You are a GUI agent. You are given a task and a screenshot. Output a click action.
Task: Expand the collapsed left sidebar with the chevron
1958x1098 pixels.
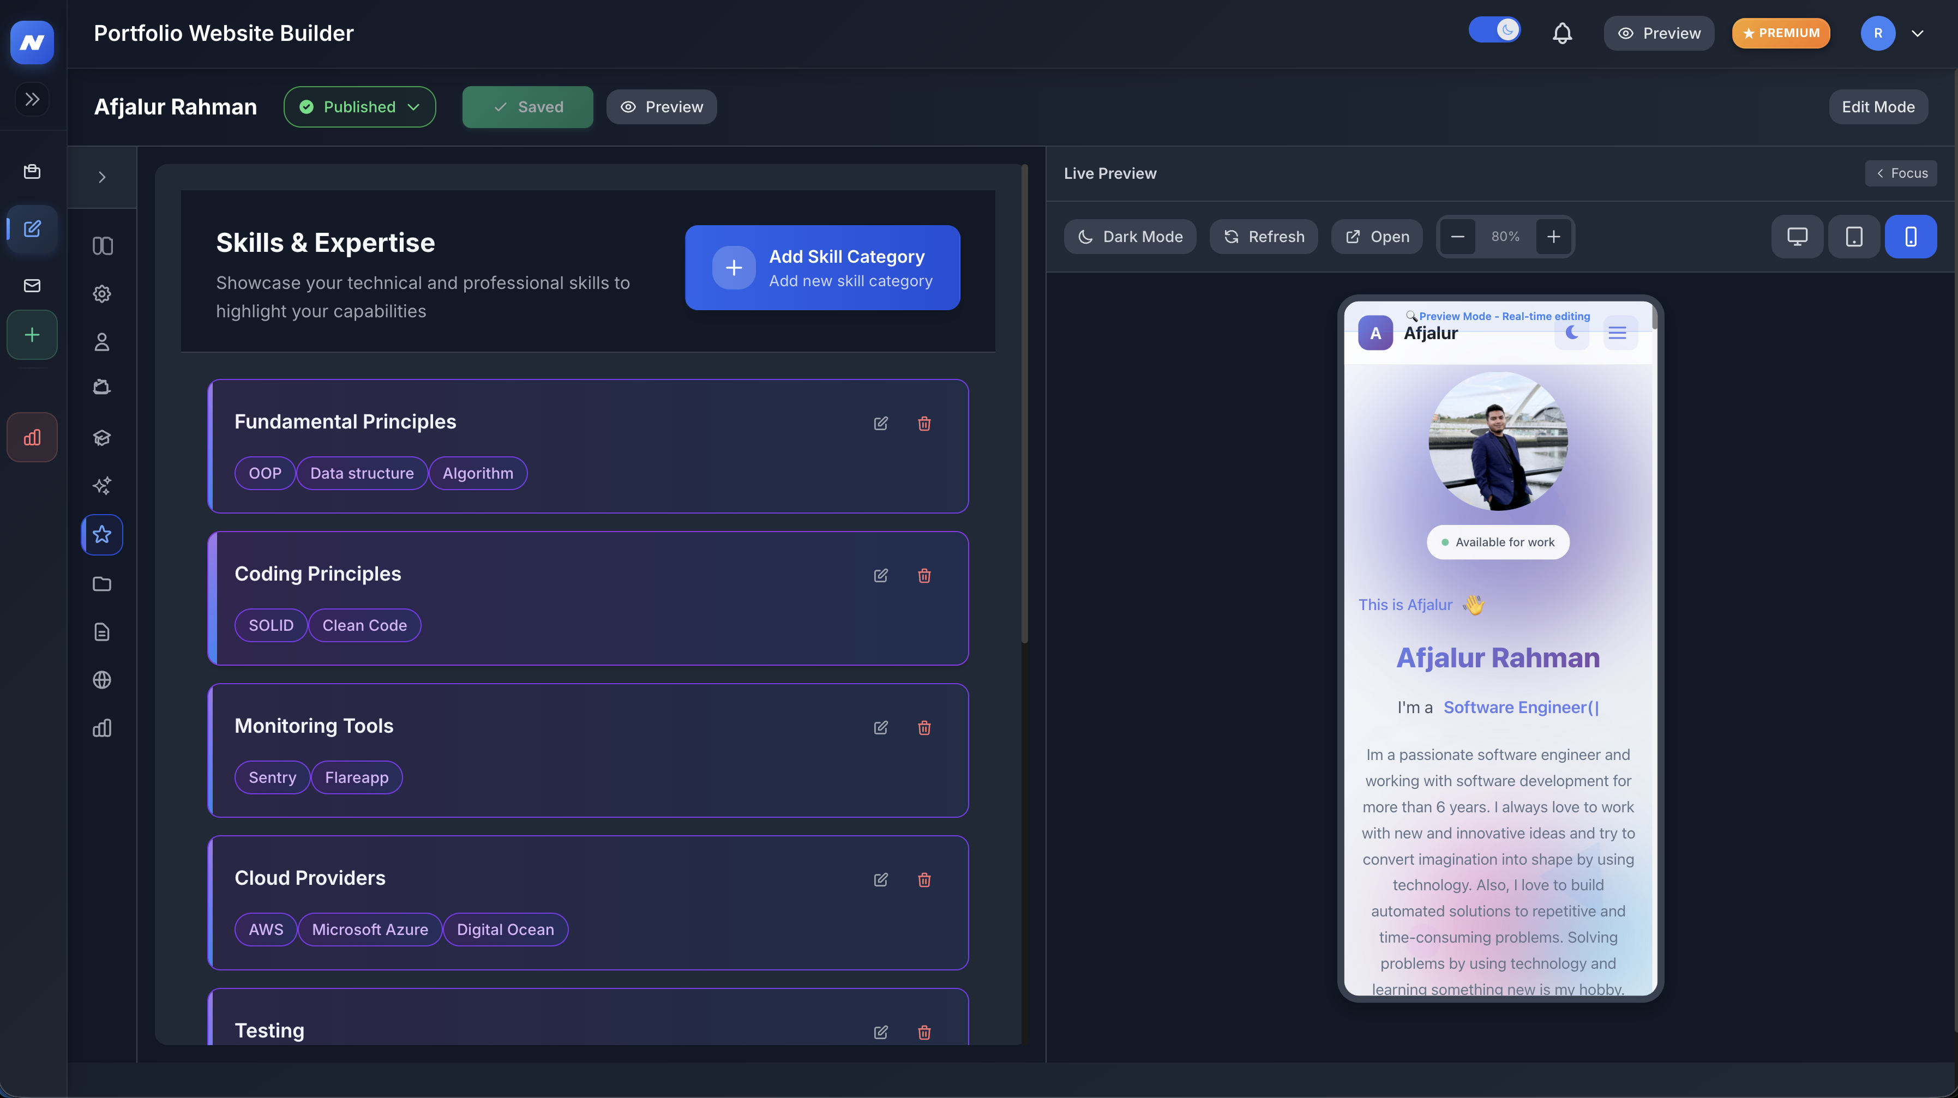32,99
